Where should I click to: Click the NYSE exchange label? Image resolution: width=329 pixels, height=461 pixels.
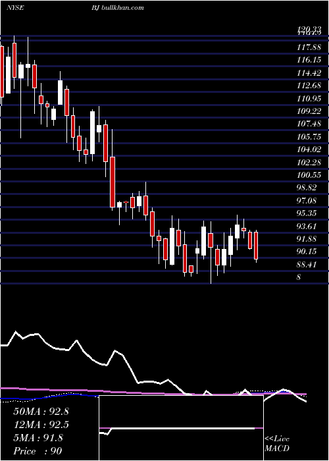pos(15,8)
